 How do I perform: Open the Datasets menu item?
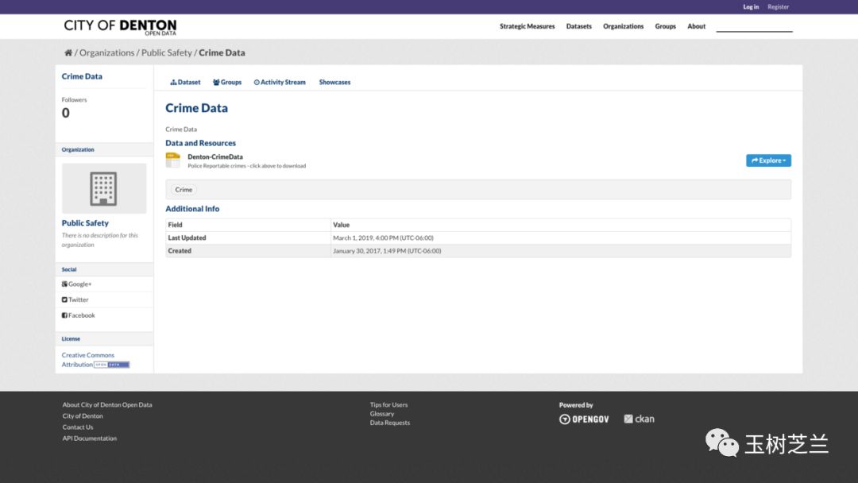(x=578, y=26)
